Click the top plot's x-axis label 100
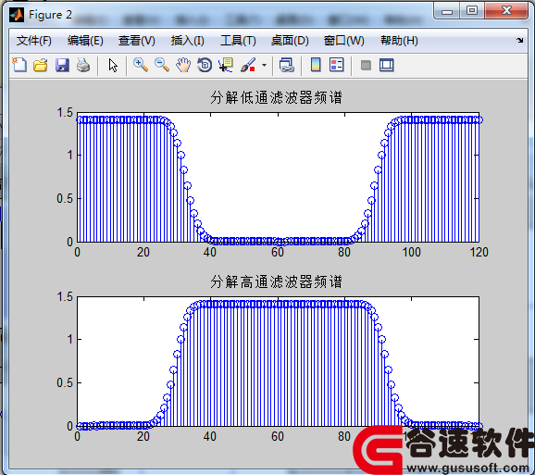The height and width of the screenshot is (475, 535). coord(412,252)
